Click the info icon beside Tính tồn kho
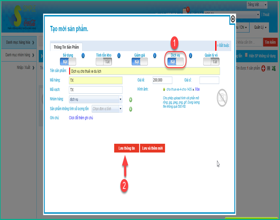Screen dimensions: 280x220 119,56
